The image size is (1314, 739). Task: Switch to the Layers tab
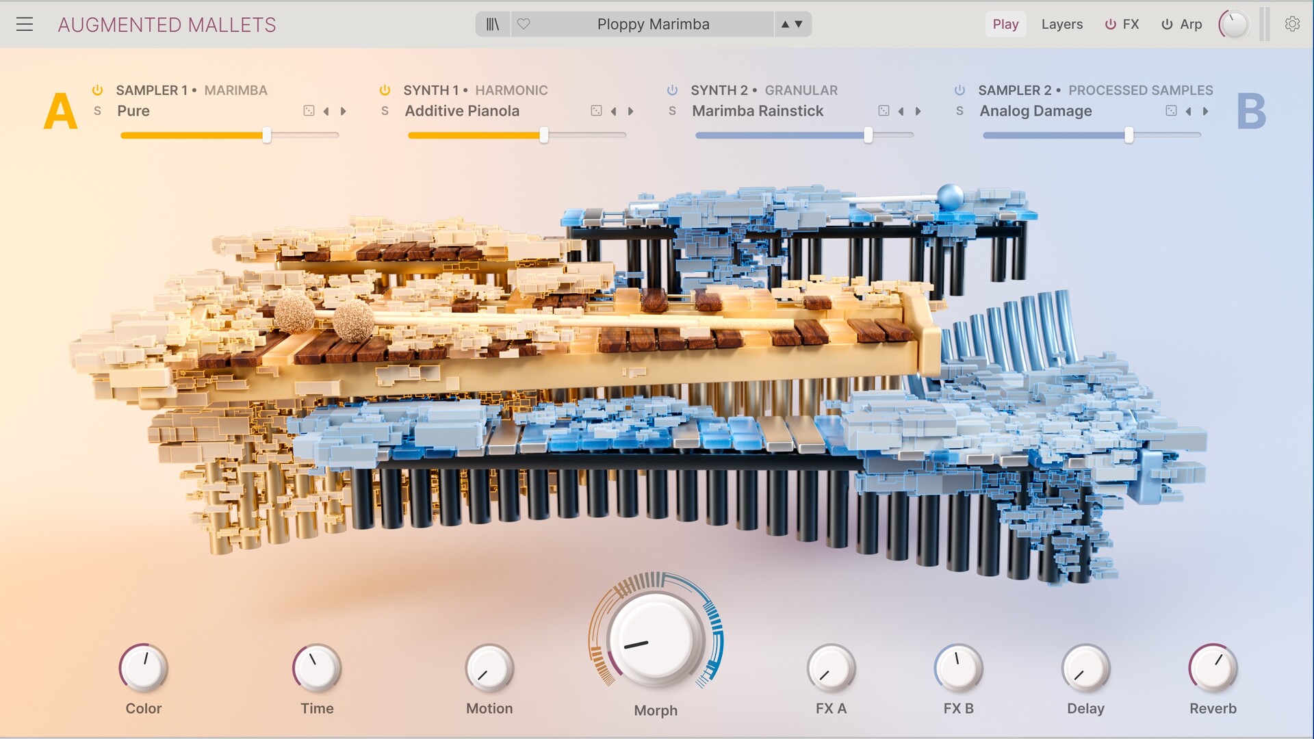coord(1061,25)
